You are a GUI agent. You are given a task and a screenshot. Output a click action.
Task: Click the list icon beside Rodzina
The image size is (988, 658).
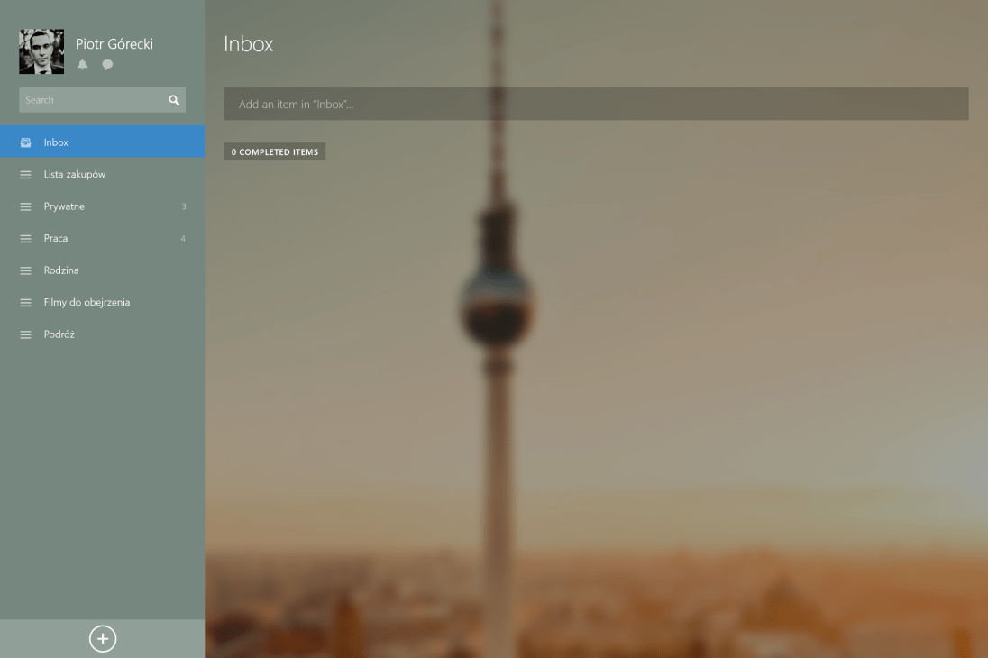coord(25,270)
